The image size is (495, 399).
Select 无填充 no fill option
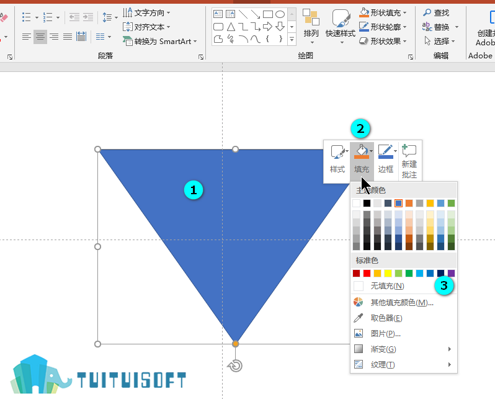404,286
